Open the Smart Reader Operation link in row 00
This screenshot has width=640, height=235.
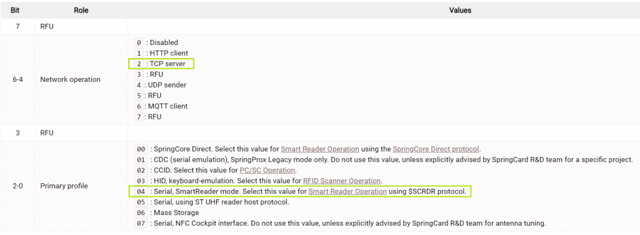coord(319,149)
